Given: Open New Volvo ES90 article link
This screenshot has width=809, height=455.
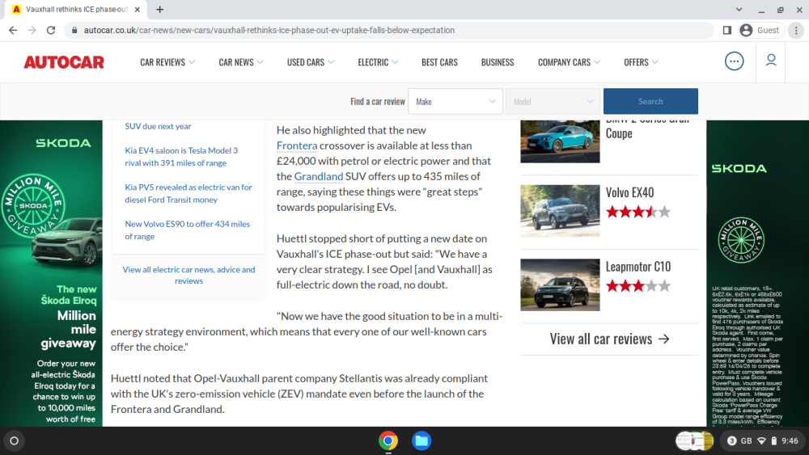Looking at the screenshot, I should tap(188, 230).
